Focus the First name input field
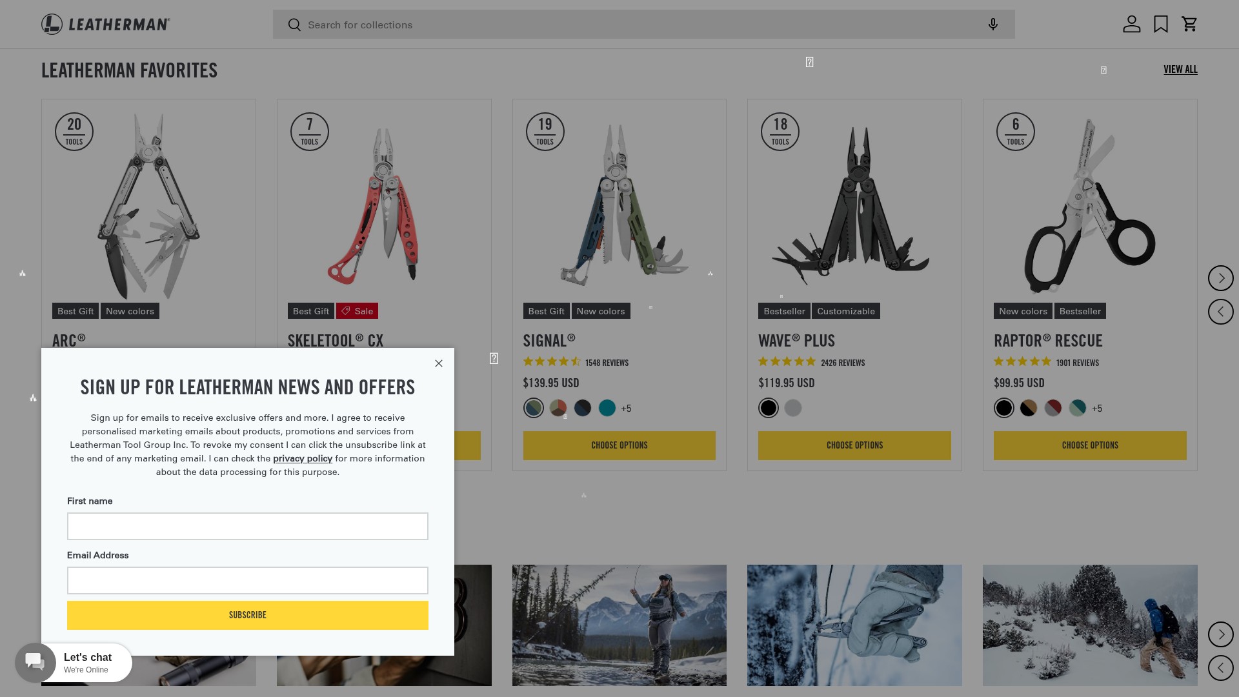 (248, 527)
